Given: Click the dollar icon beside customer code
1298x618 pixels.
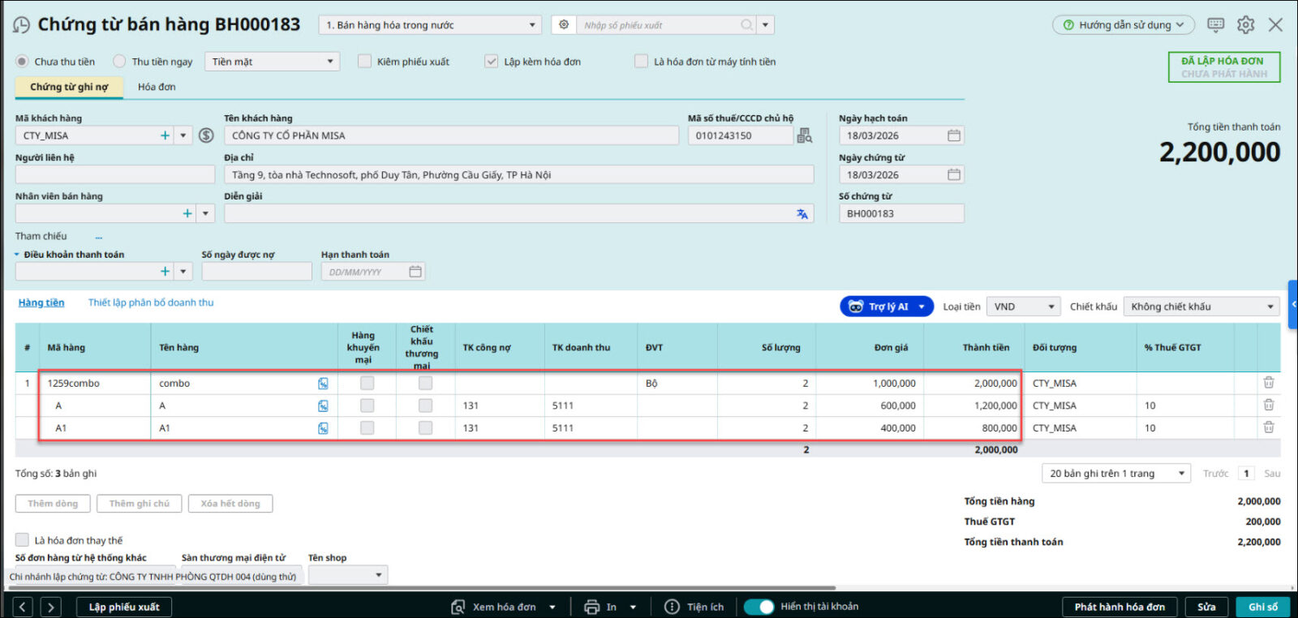Looking at the screenshot, I should (206, 135).
